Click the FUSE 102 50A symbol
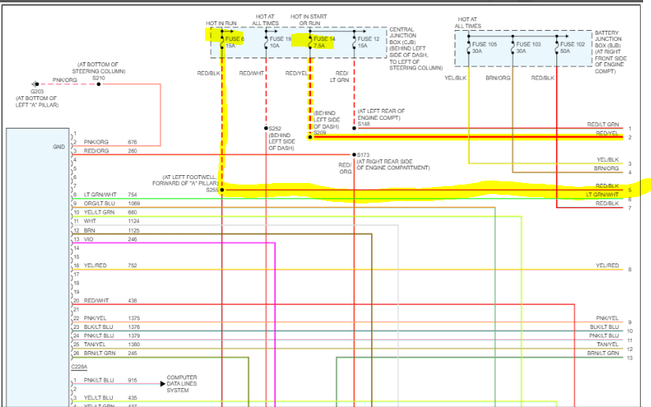 click(x=570, y=47)
